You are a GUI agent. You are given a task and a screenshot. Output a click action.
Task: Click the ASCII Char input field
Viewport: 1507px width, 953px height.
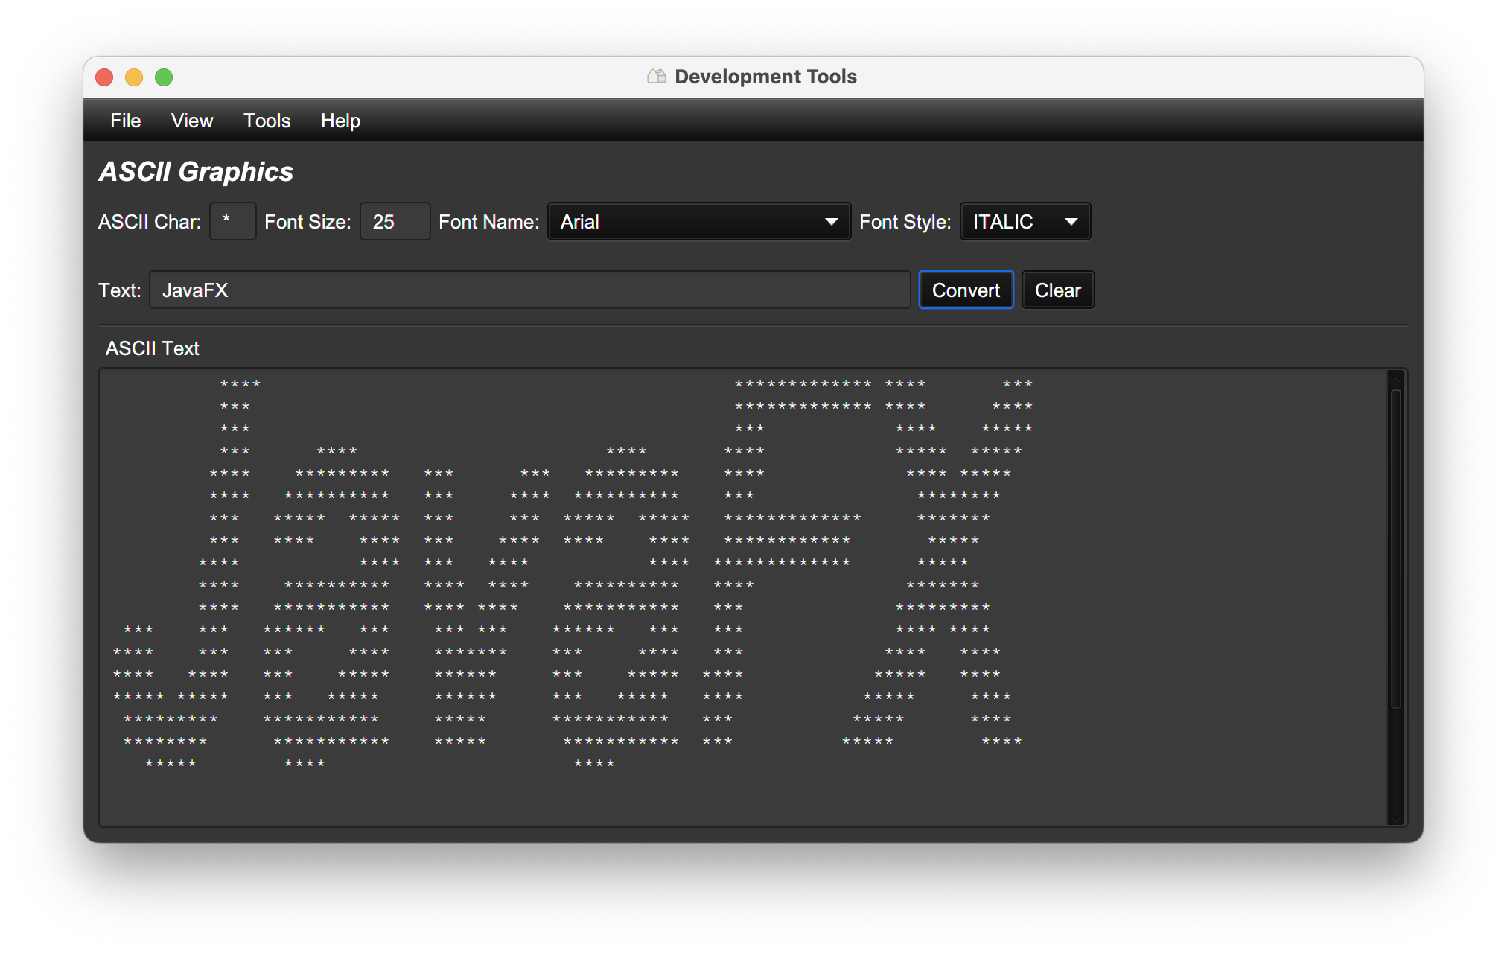point(233,222)
